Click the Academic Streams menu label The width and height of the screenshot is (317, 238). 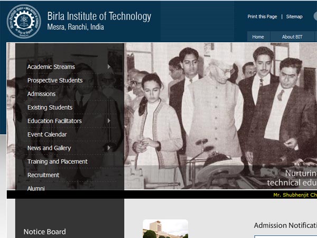pyautogui.click(x=51, y=67)
